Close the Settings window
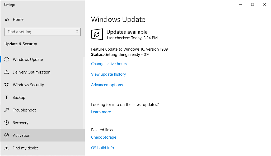This screenshot has height=156, width=271. tap(264, 5)
